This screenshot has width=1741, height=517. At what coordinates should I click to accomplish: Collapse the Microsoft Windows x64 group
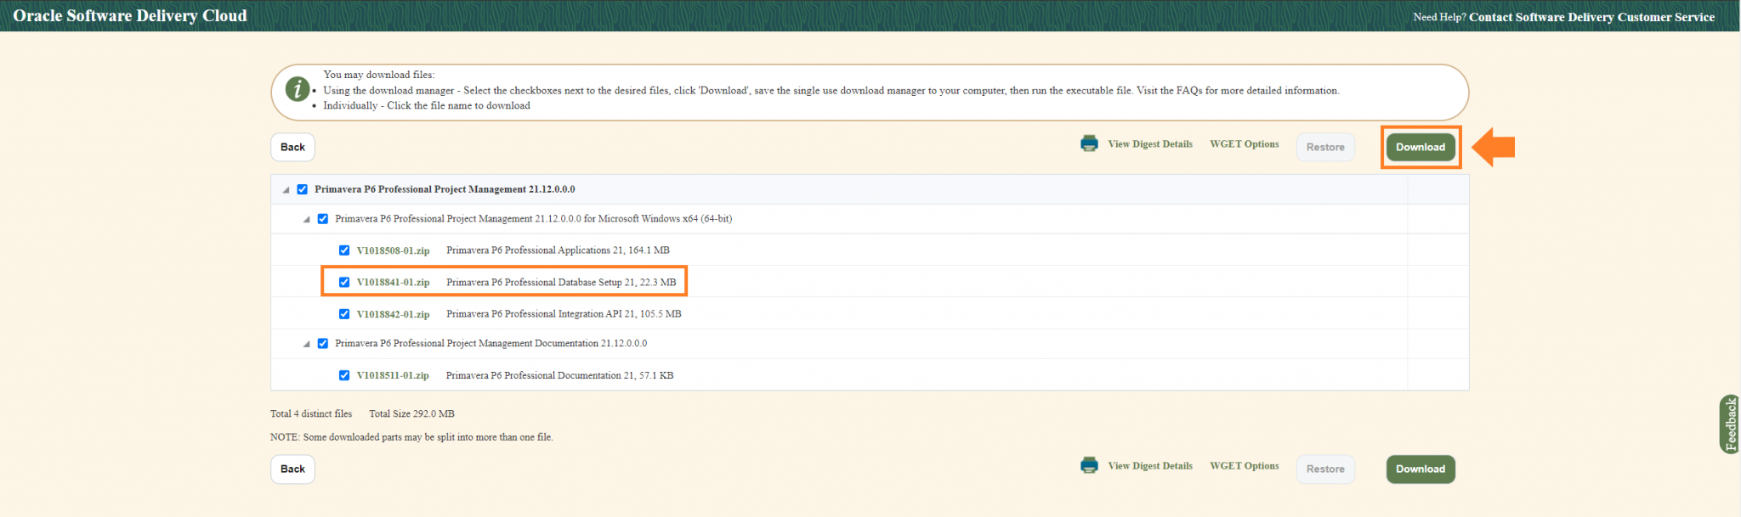point(306,220)
